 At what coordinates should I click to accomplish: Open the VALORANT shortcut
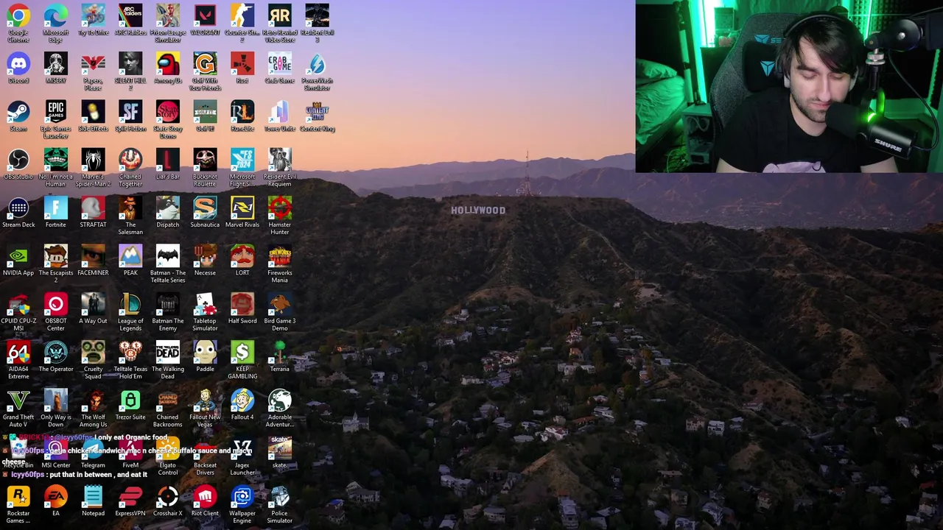point(205,15)
